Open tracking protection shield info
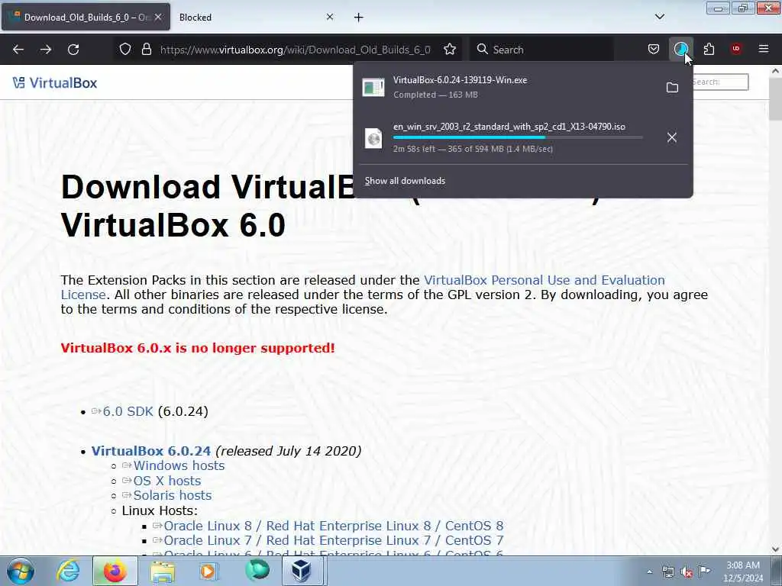The height and width of the screenshot is (586, 782). [125, 50]
